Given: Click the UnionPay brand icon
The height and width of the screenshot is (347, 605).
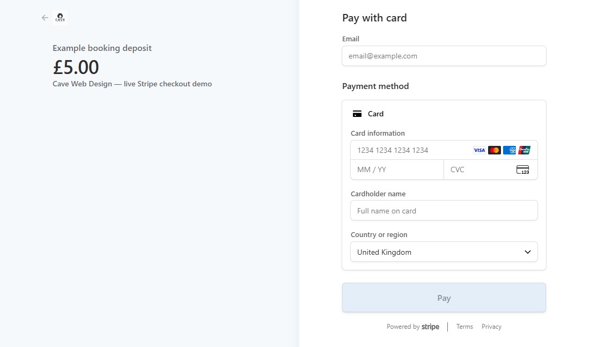Looking at the screenshot, I should point(524,150).
